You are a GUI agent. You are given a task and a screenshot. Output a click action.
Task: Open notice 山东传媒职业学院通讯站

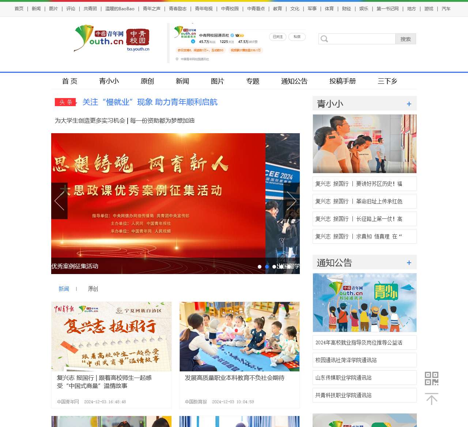365,378
